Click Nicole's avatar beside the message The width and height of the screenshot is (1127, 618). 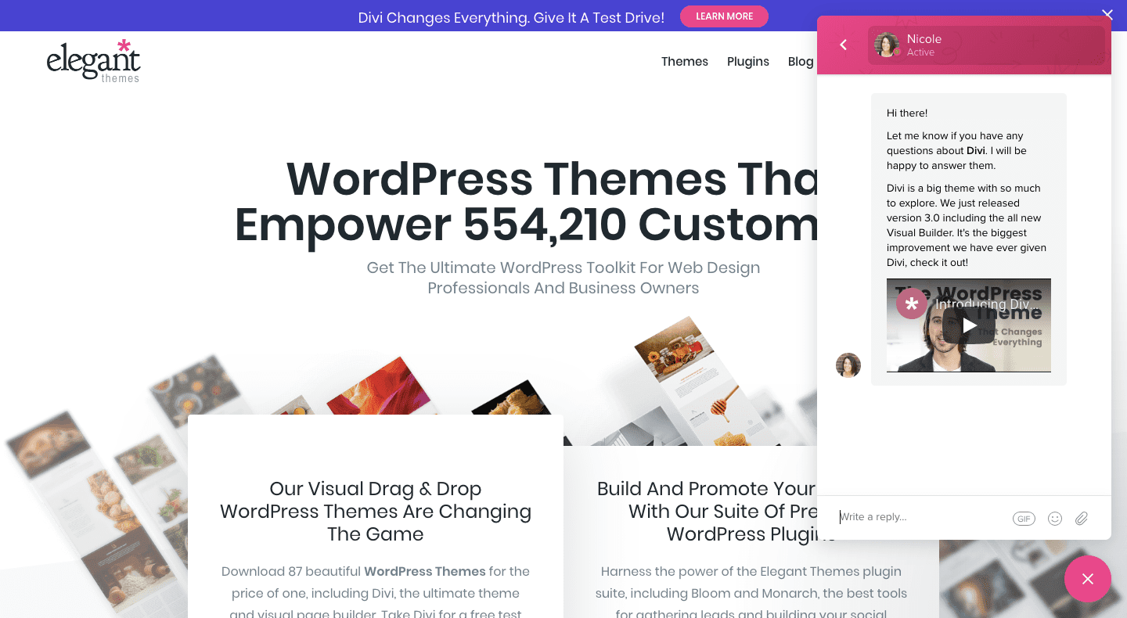848,365
